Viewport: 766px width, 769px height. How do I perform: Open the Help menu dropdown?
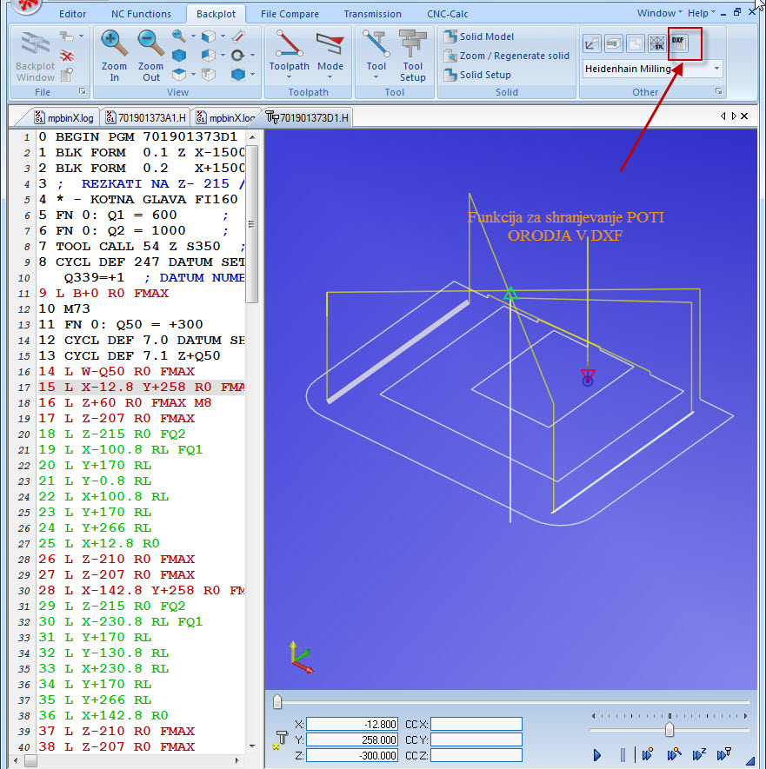(x=702, y=13)
